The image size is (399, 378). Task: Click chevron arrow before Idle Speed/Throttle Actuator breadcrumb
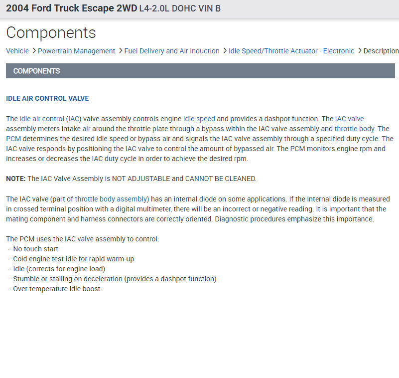tap(225, 51)
